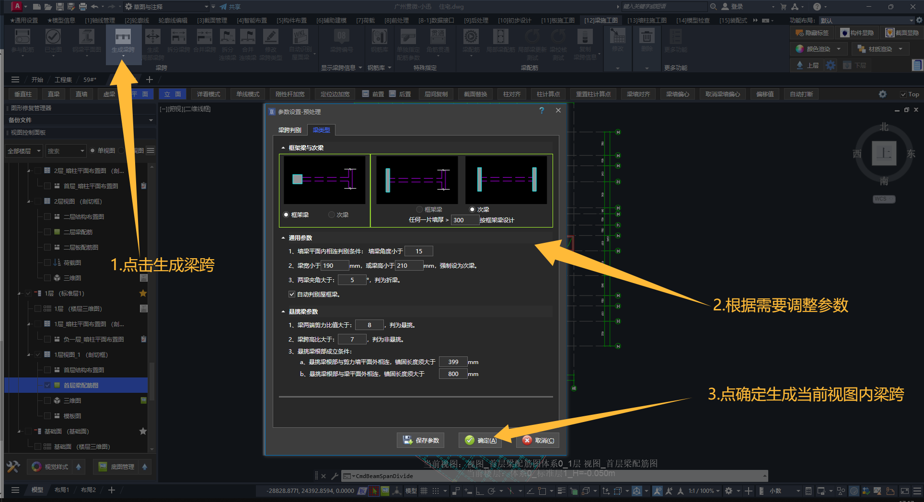The height and width of the screenshot is (502, 924).
Task: Click the 墙梁角度小于 input field
Action: tap(418, 251)
